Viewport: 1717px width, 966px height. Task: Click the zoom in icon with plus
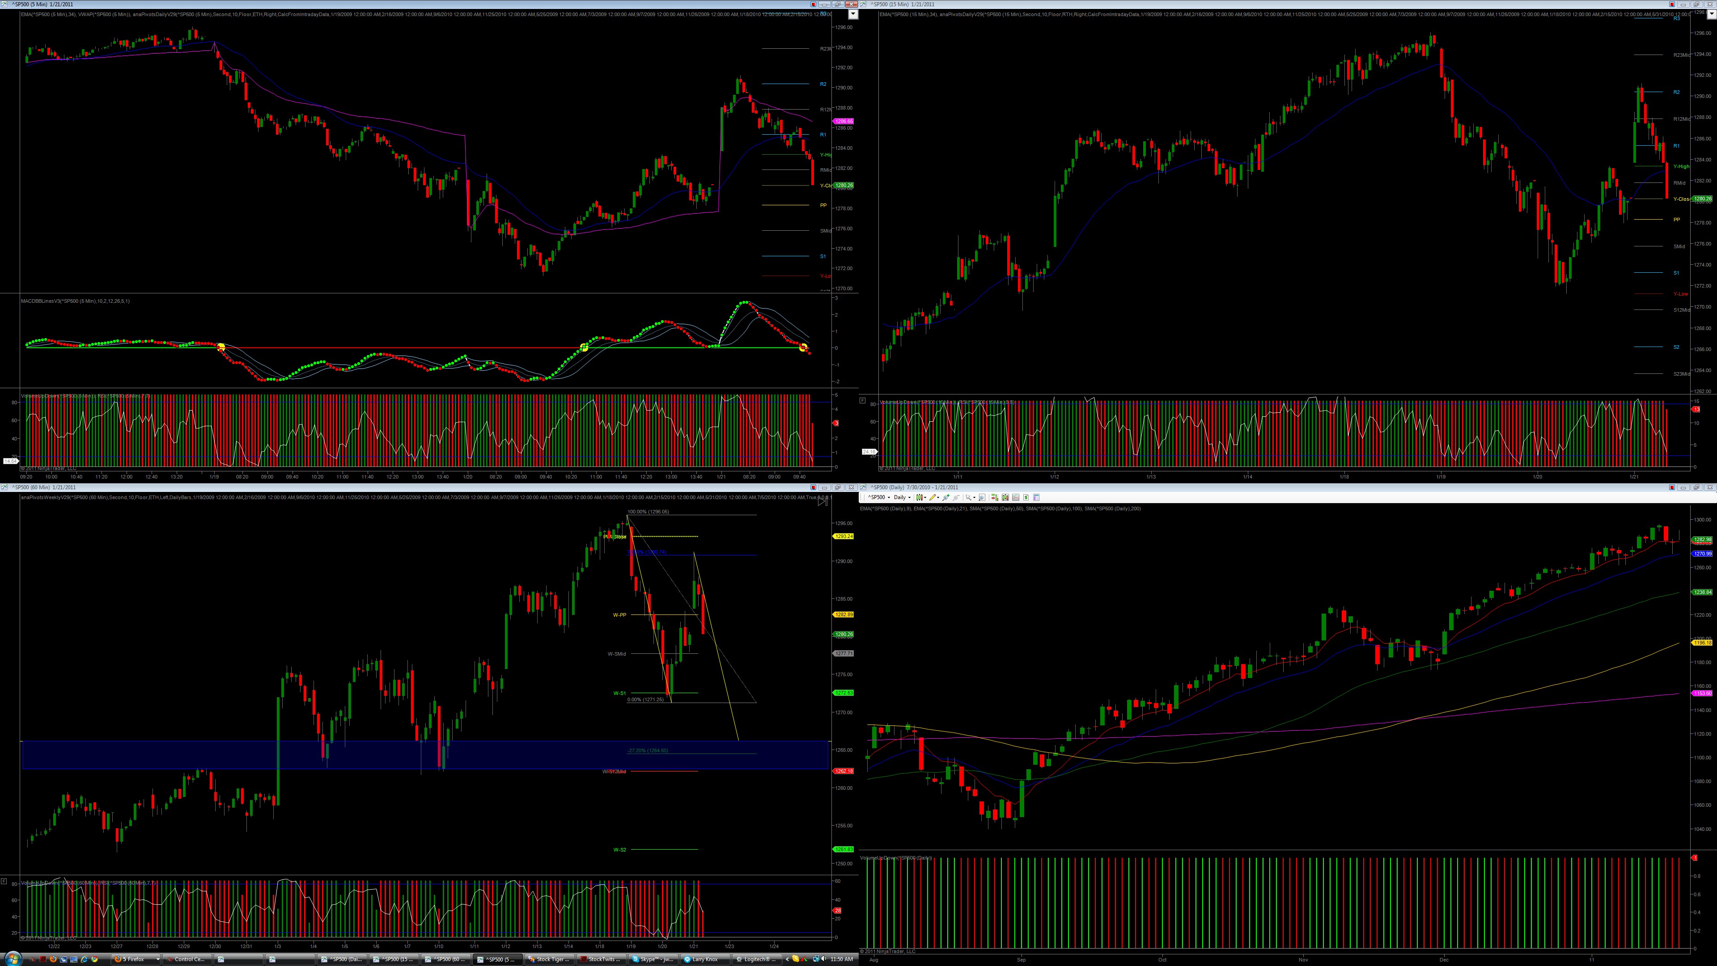click(x=946, y=497)
